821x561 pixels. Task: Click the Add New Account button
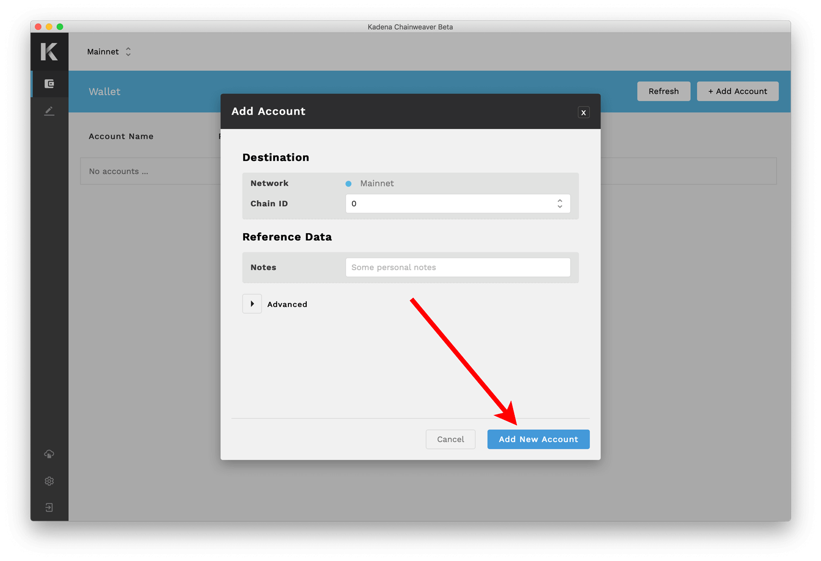[x=538, y=439]
